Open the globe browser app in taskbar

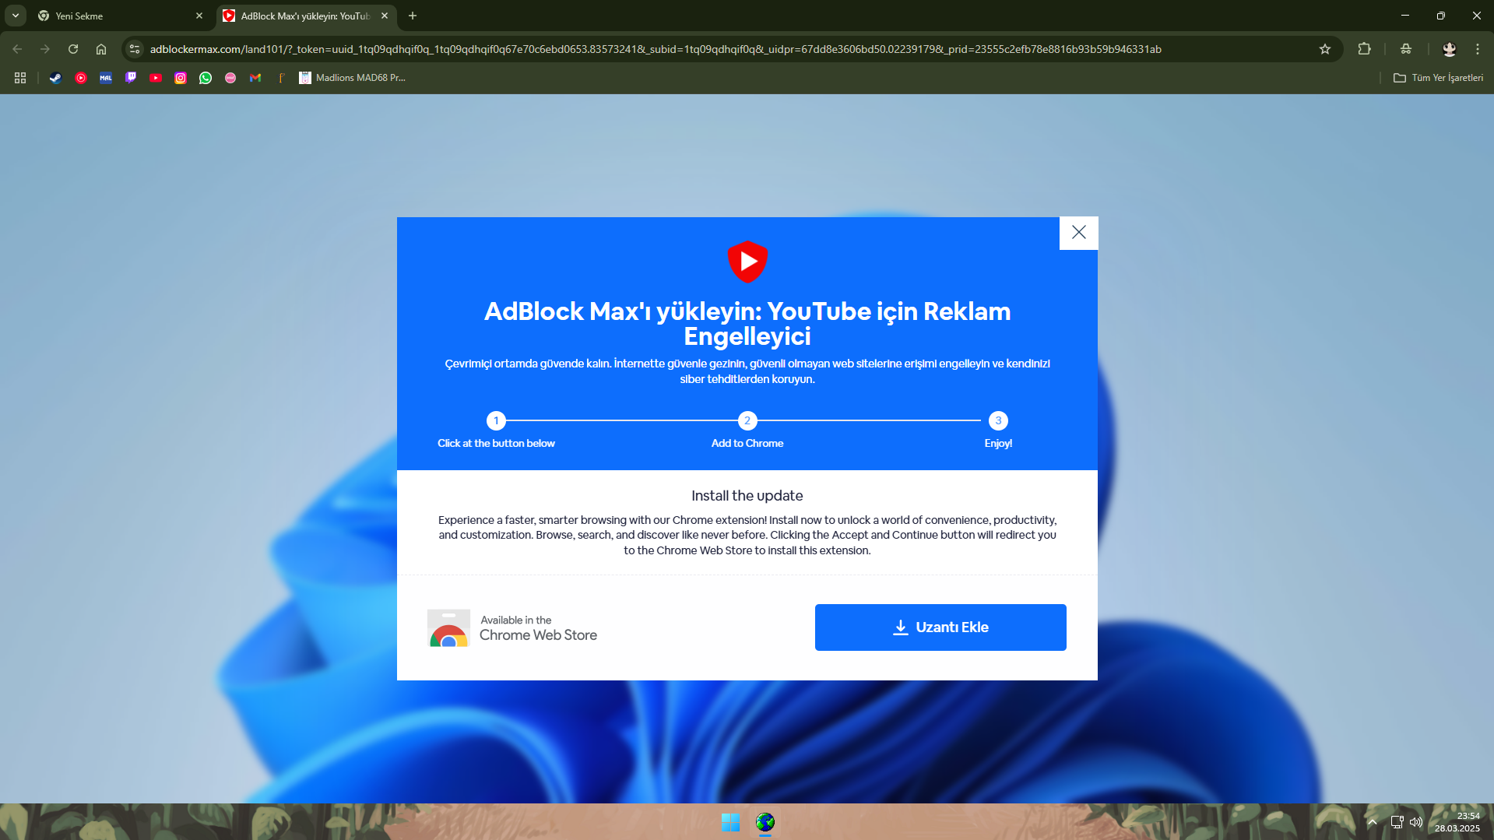tap(765, 822)
